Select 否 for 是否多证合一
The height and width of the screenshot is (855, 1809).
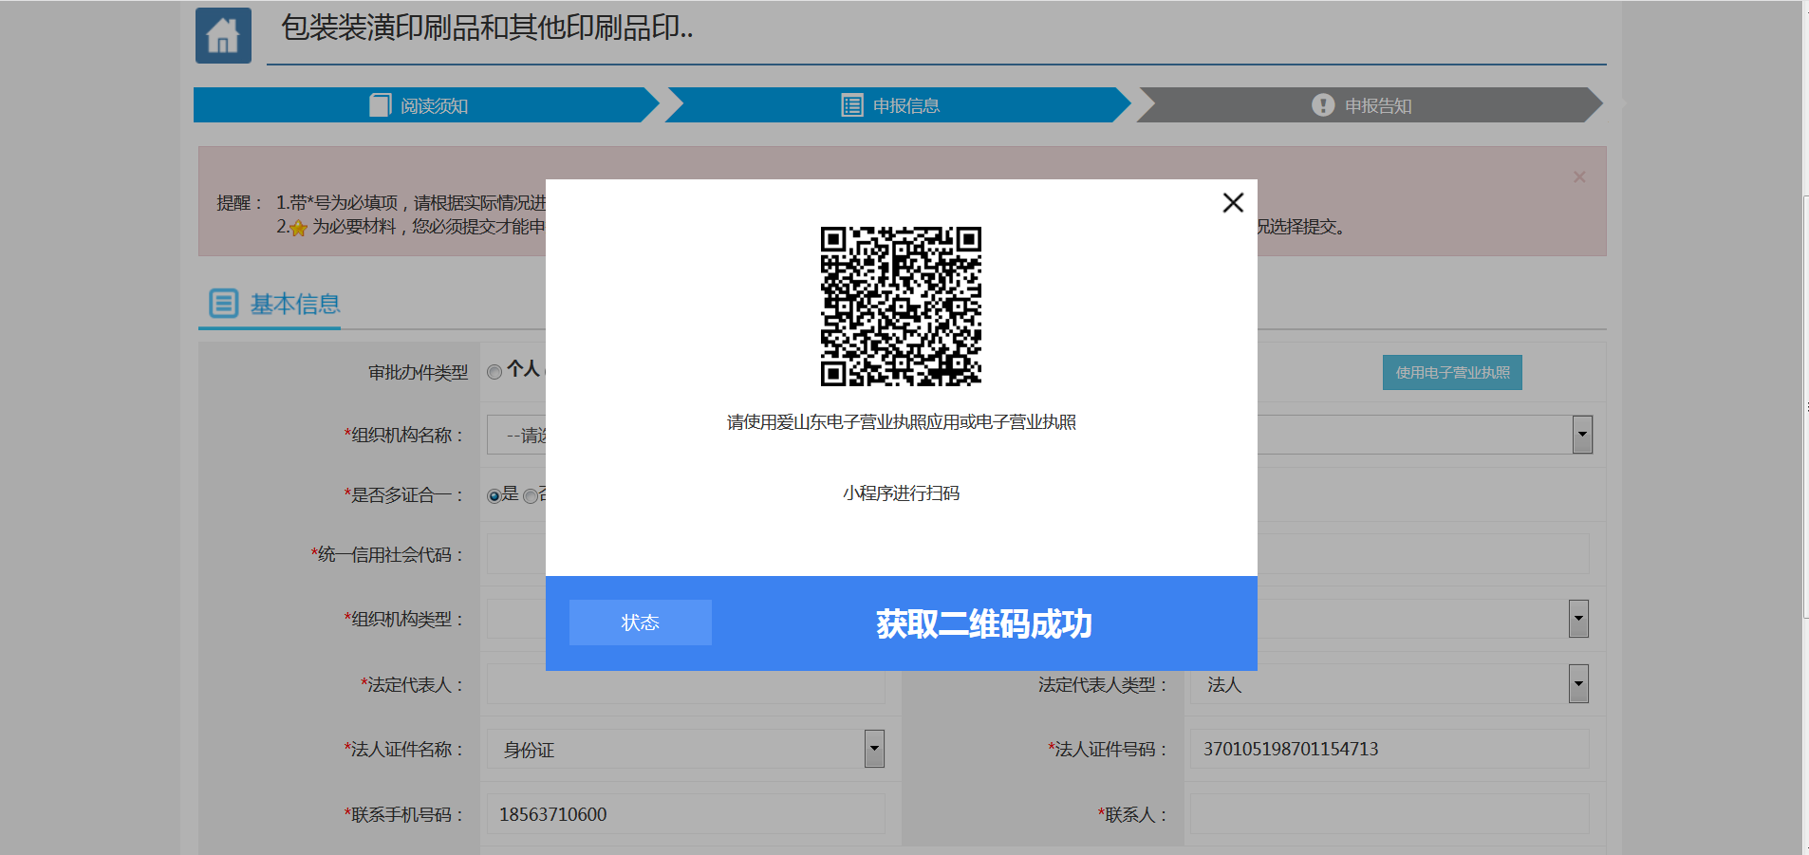[530, 495]
